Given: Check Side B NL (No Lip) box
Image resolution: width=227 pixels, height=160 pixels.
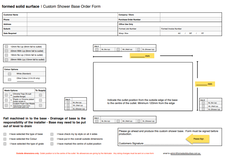Looking at the screenshot, I should (203, 103).
